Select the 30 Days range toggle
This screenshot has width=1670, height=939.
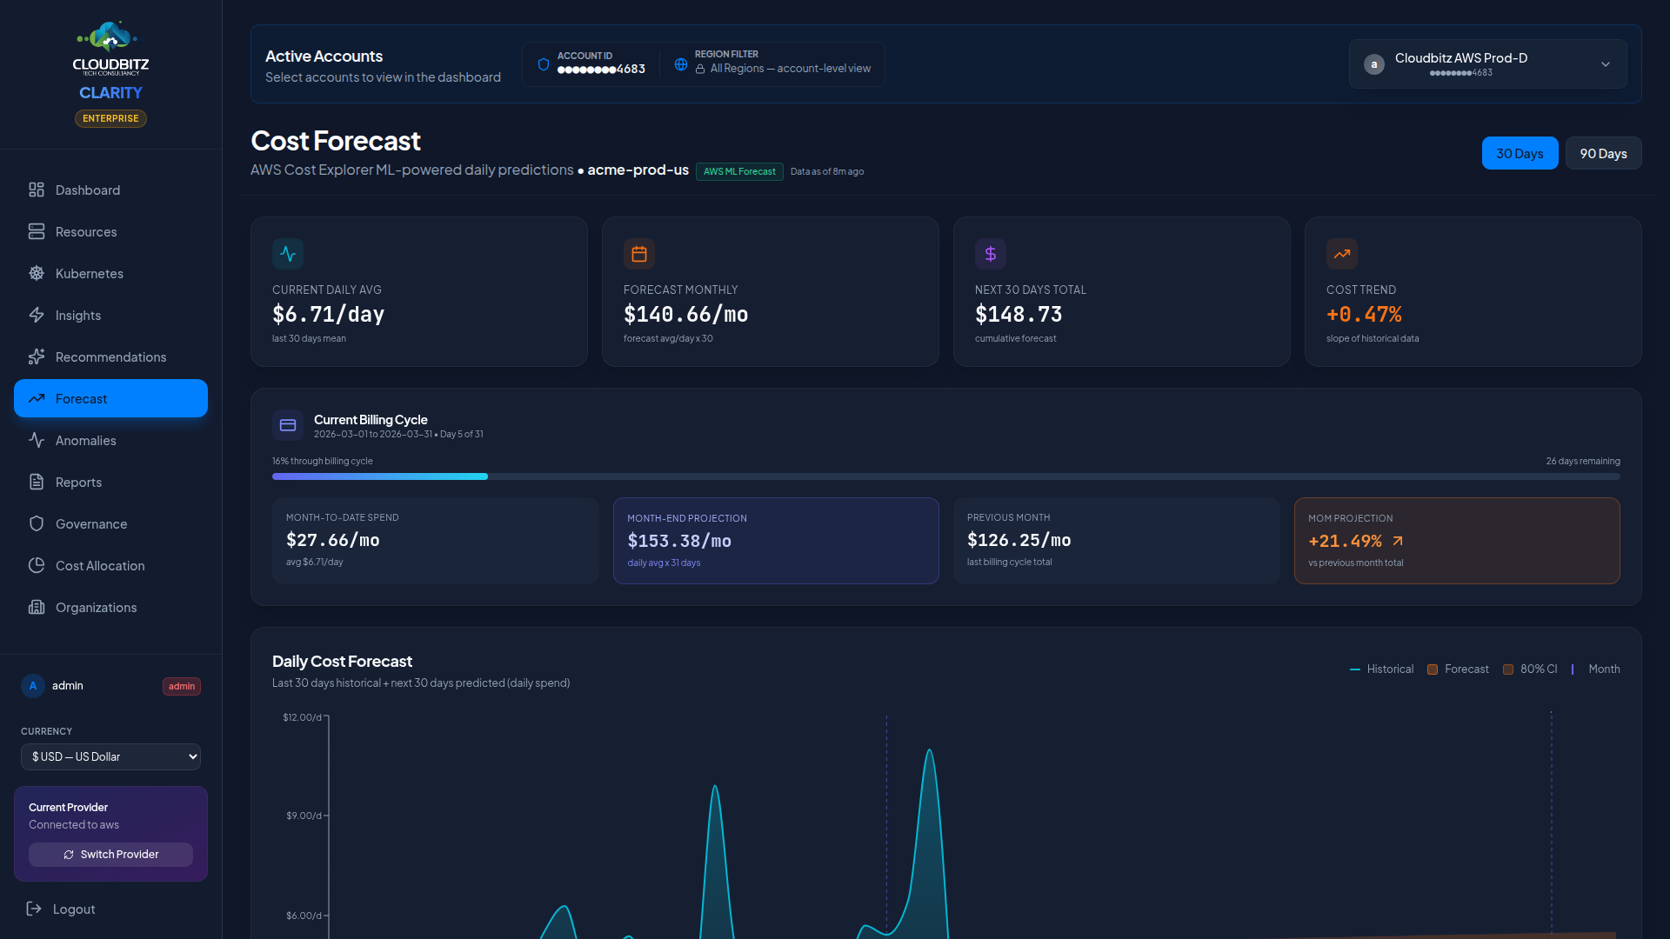1520,153
